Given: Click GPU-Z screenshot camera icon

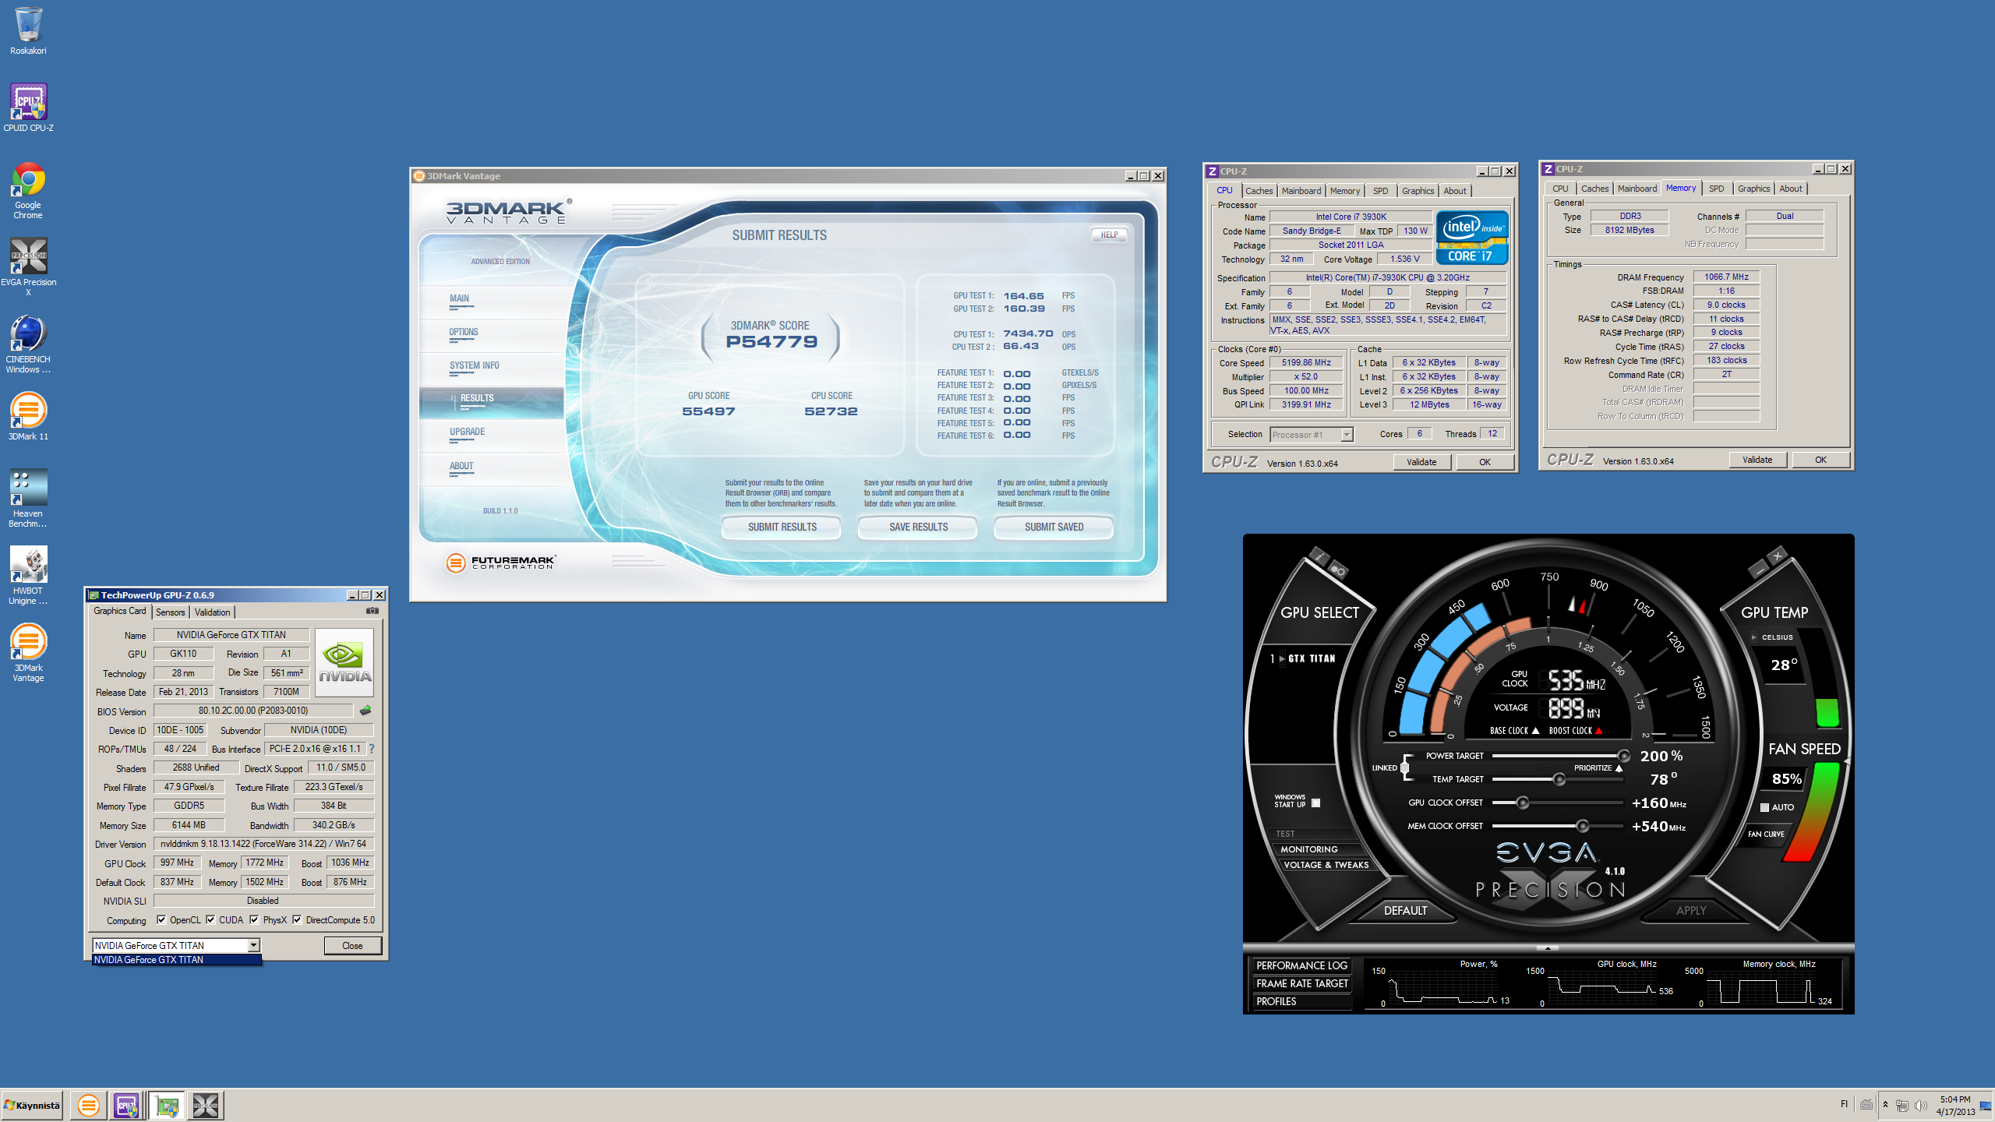Looking at the screenshot, I should point(373,611).
